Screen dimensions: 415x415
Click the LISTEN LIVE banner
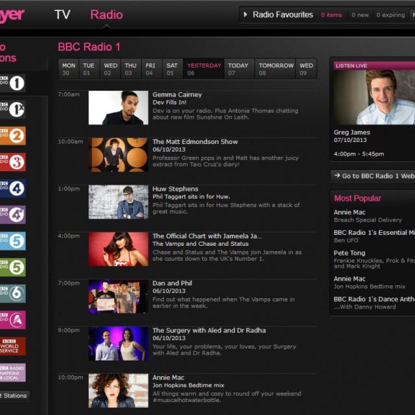click(374, 65)
